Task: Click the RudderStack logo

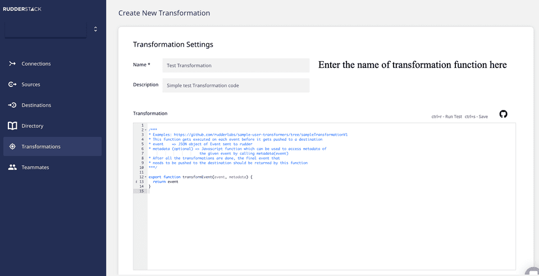Action: coord(22,10)
